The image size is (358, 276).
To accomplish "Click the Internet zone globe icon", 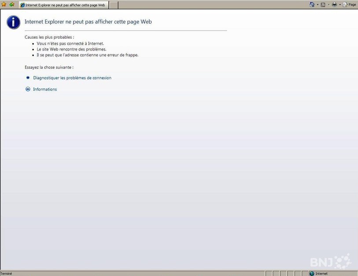I will [312, 273].
